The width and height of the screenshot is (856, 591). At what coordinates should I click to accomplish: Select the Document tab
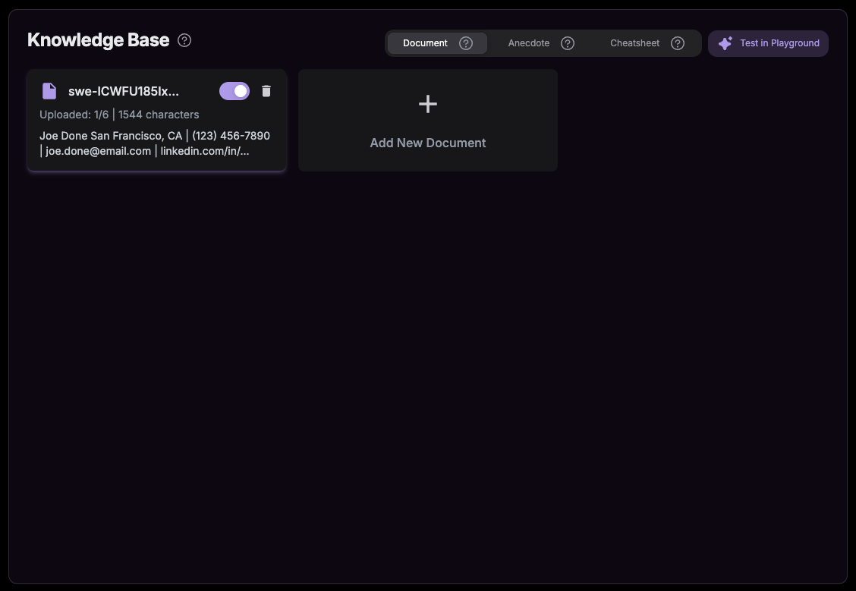(x=425, y=43)
